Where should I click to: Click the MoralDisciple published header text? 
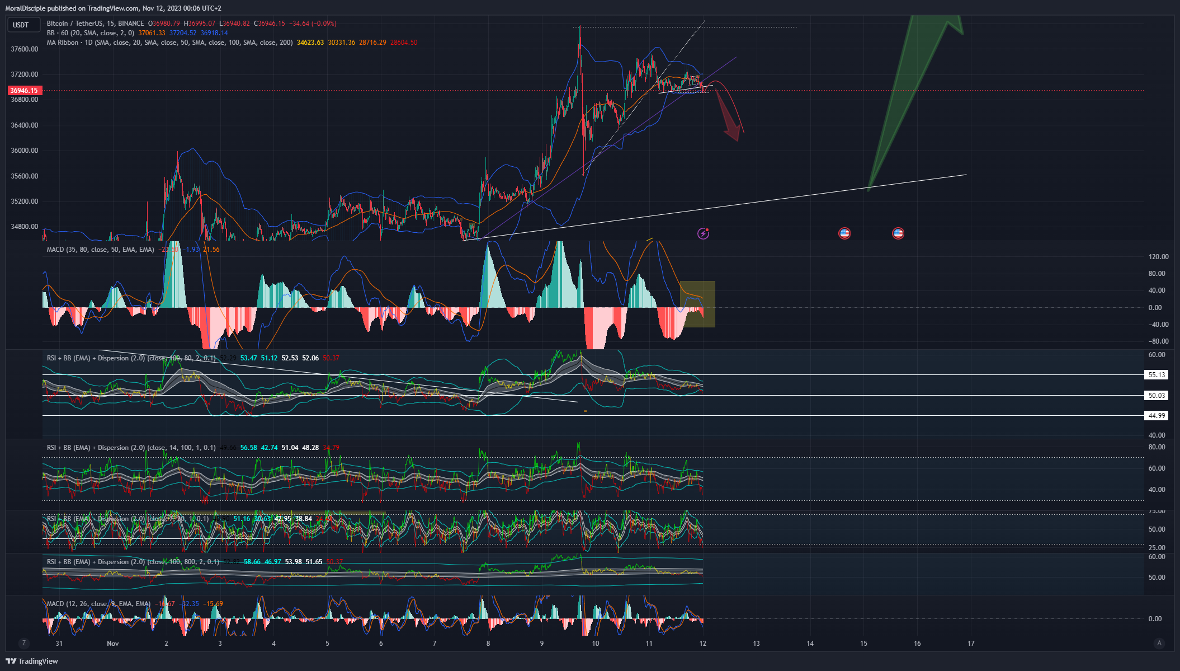tap(114, 8)
